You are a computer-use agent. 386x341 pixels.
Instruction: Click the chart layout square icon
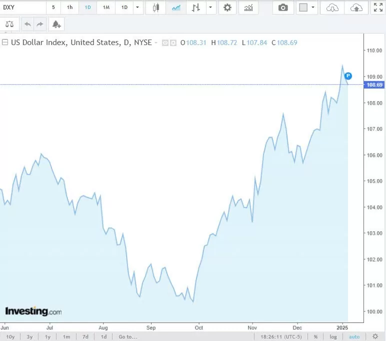click(303, 8)
